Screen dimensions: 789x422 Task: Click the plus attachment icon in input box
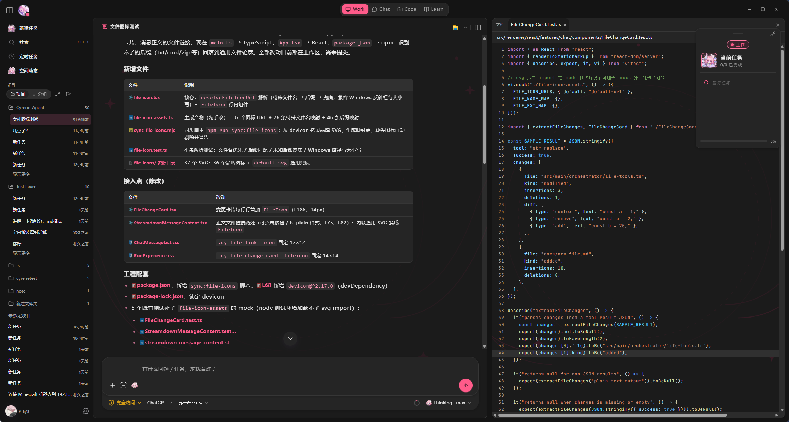(113, 385)
